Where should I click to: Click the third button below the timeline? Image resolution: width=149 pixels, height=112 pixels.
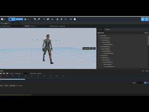(12, 86)
